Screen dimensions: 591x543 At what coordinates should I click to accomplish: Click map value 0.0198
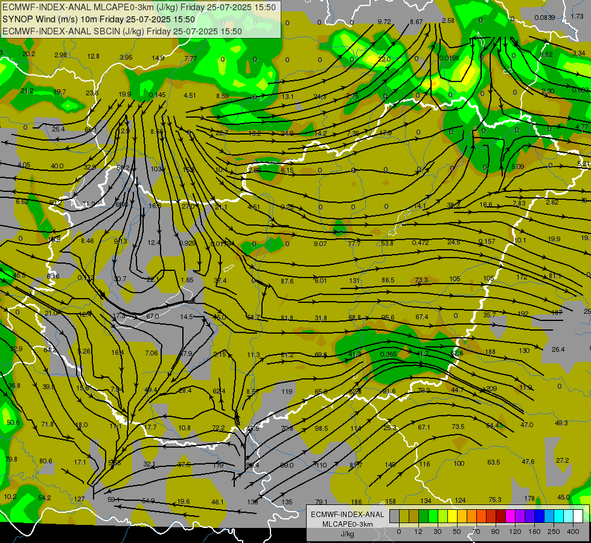[449, 58]
